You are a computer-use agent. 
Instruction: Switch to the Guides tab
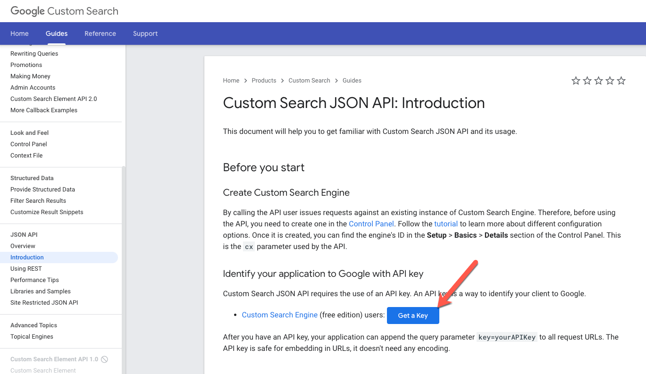click(x=57, y=33)
